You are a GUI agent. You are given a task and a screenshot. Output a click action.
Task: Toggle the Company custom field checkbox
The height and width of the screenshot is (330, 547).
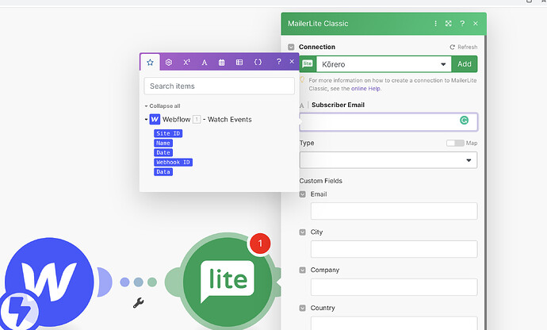click(303, 271)
